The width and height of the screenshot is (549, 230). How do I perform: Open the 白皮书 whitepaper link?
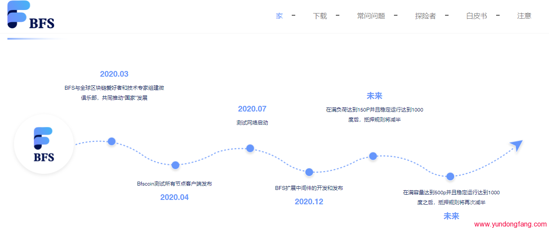[476, 16]
